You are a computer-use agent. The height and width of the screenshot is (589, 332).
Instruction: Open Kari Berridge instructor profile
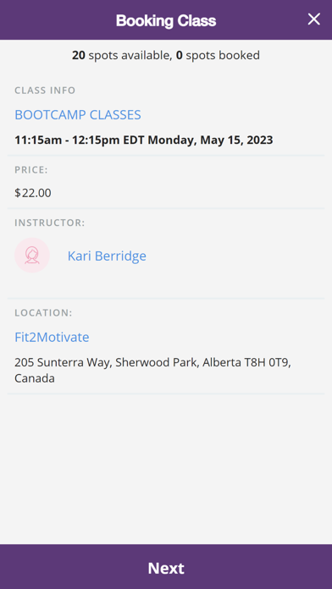click(107, 256)
